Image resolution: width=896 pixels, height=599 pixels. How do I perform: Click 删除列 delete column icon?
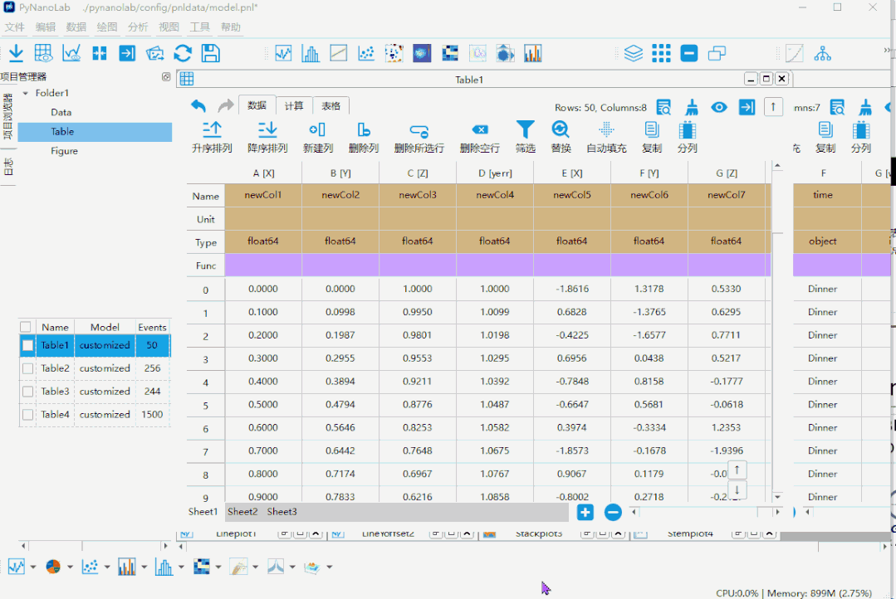coord(364,130)
